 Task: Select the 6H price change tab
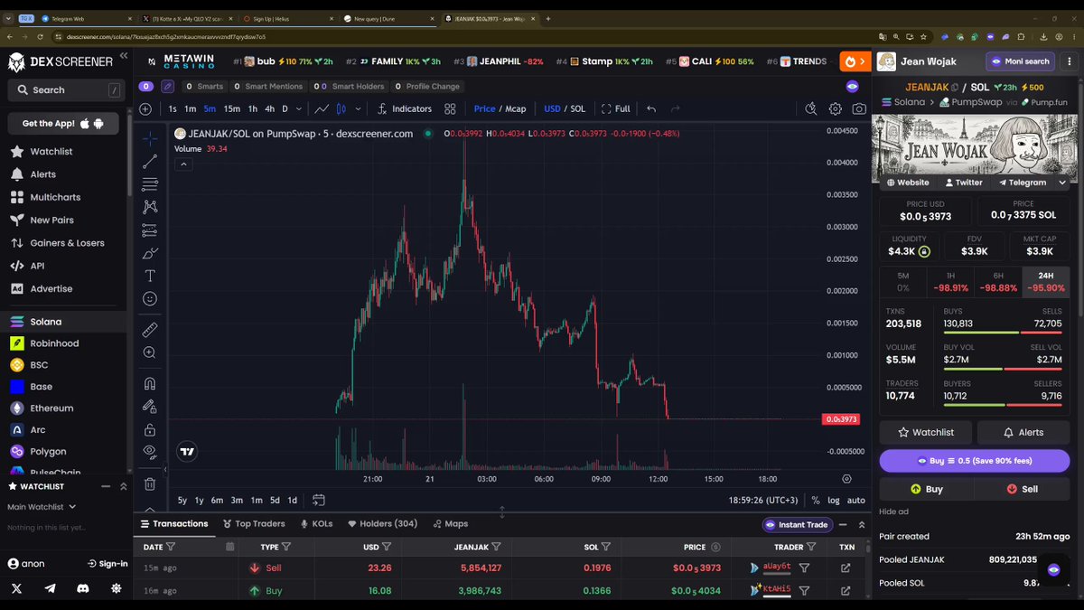pyautogui.click(x=998, y=282)
